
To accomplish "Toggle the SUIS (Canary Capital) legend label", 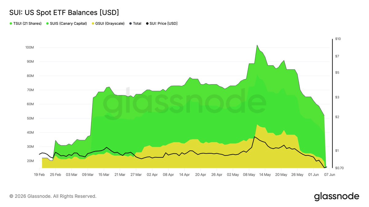I will [68, 24].
